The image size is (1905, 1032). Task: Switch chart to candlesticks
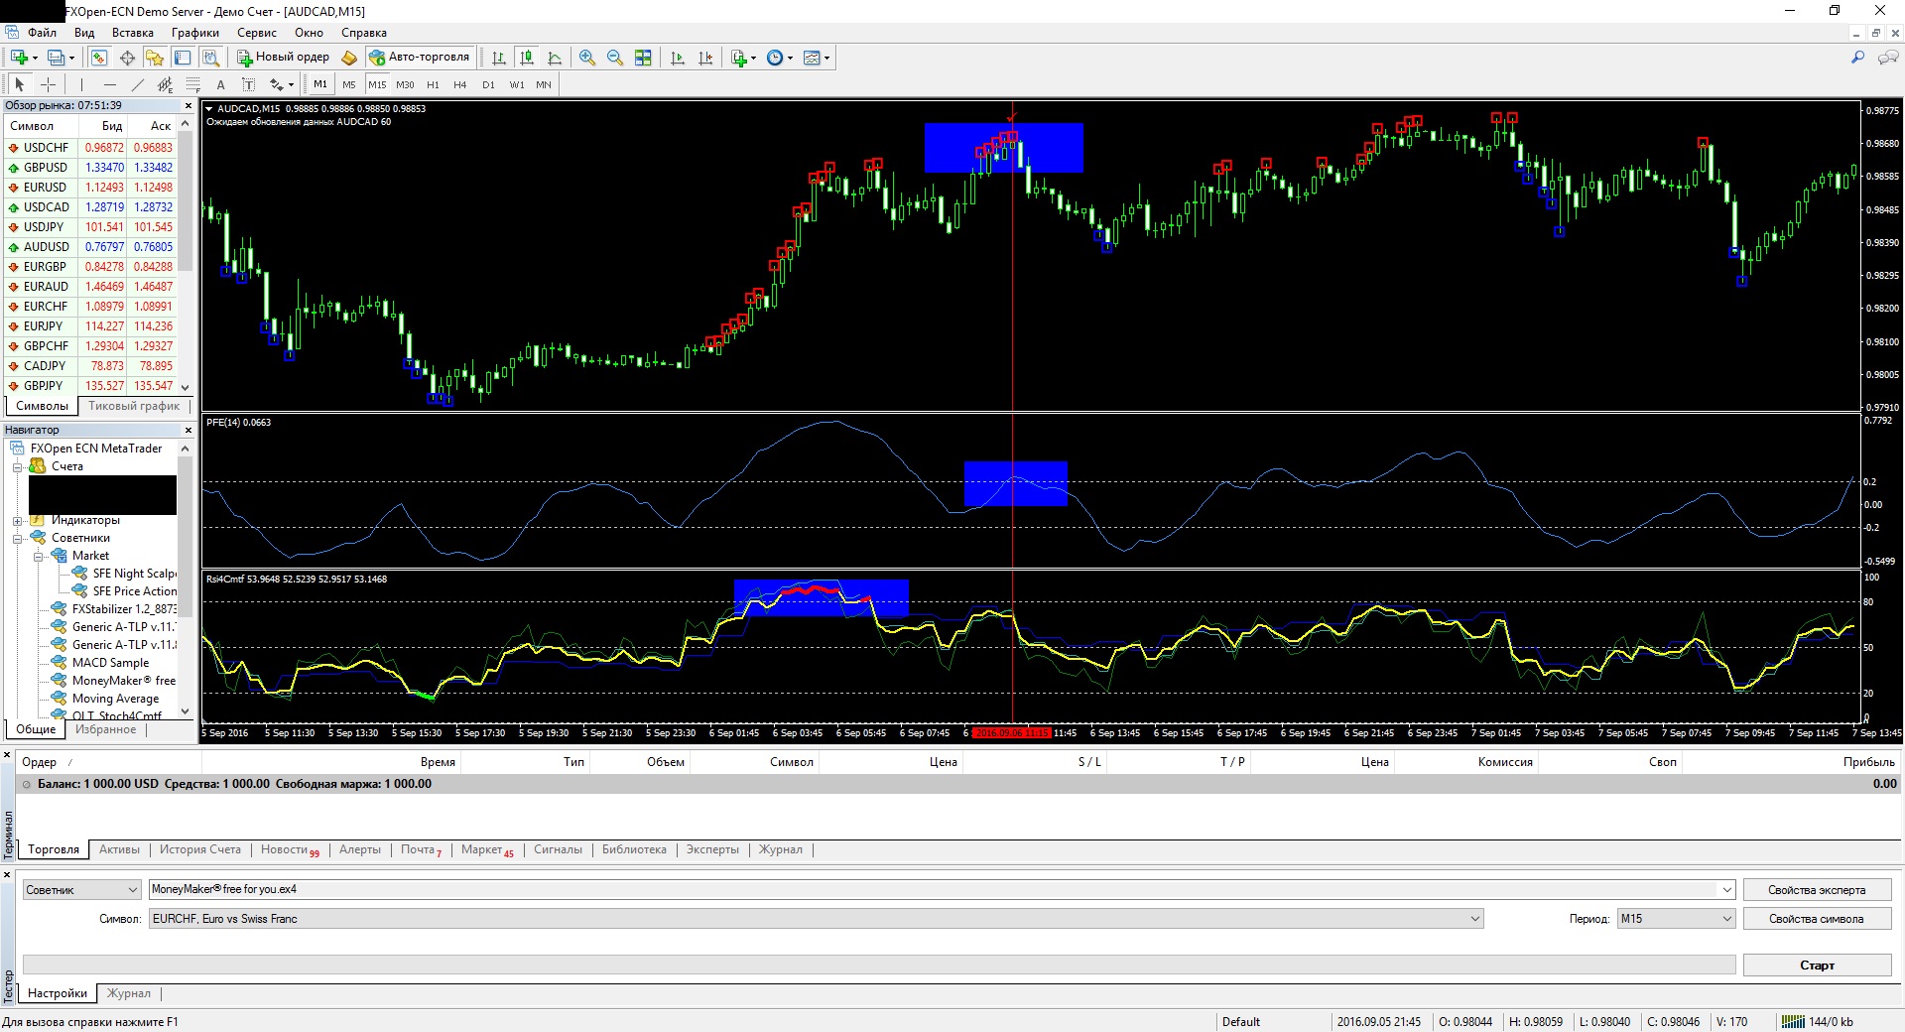[x=527, y=58]
